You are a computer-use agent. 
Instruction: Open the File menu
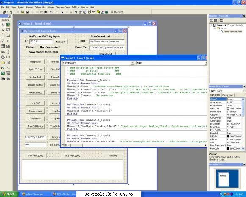[3, 7]
